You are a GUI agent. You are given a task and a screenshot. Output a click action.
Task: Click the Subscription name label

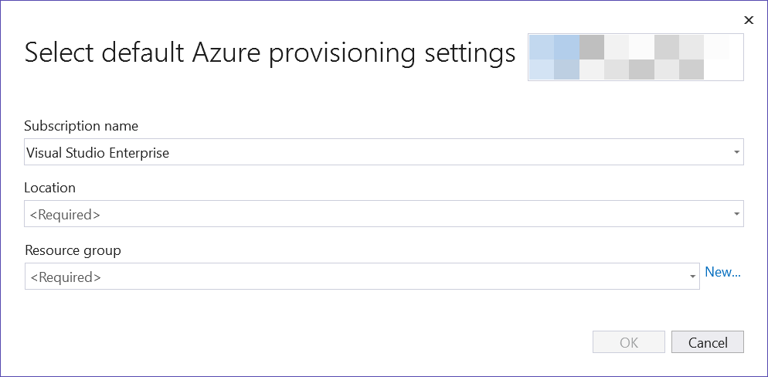click(x=81, y=127)
